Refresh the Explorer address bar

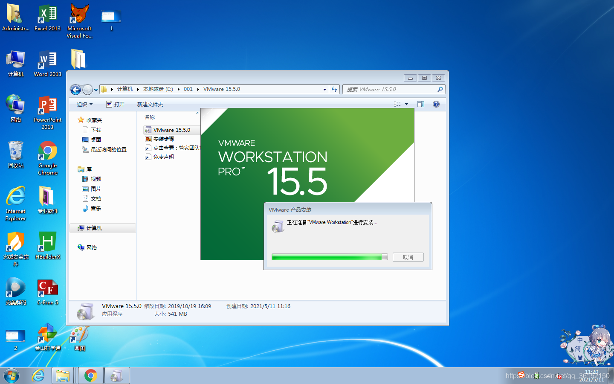[x=334, y=89]
